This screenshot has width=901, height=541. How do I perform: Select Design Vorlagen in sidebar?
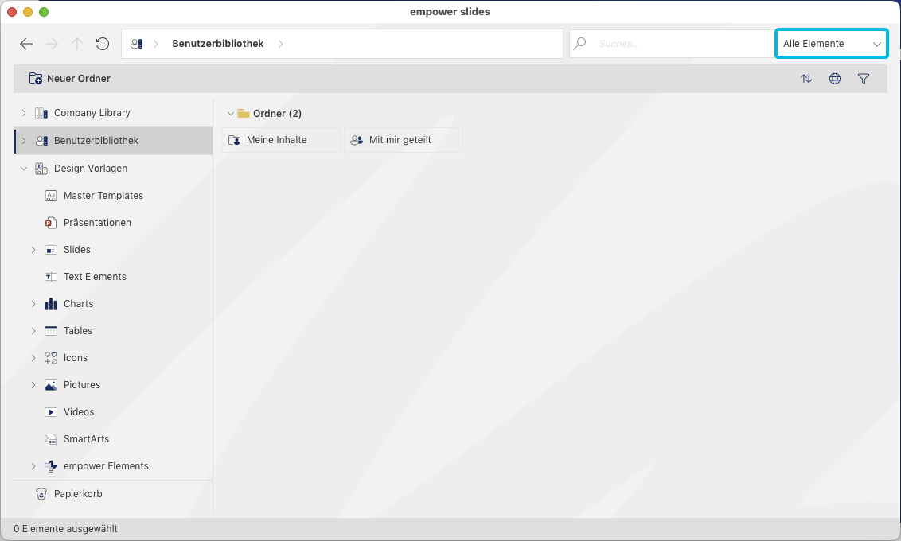point(91,169)
